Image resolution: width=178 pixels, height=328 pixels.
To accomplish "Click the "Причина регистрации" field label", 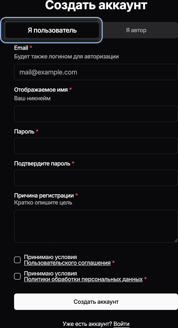I will click(44, 195).
